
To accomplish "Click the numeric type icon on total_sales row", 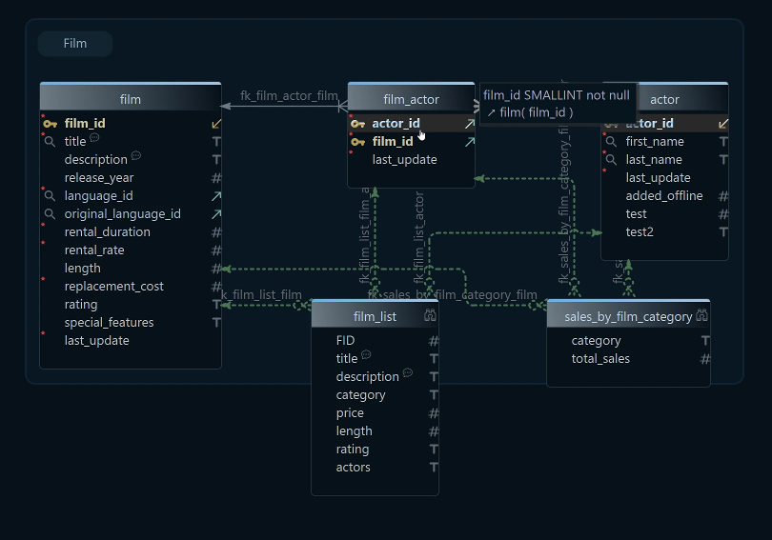I will click(705, 359).
